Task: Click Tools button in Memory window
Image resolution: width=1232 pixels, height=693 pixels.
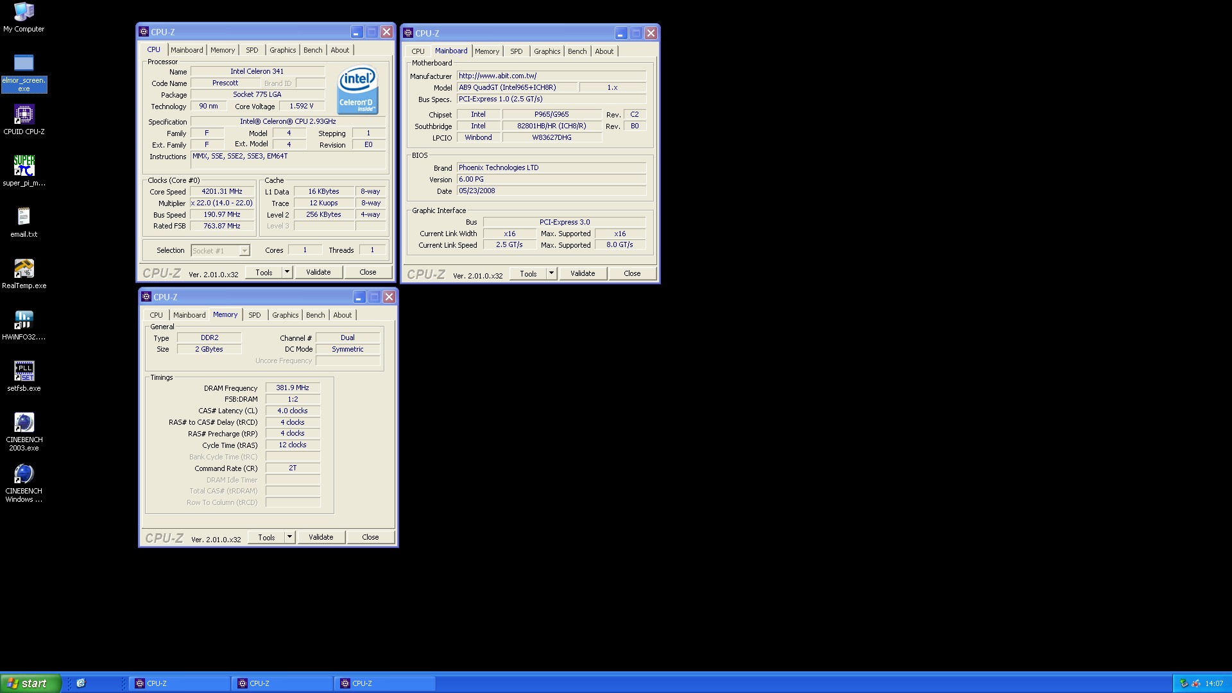Action: point(266,537)
